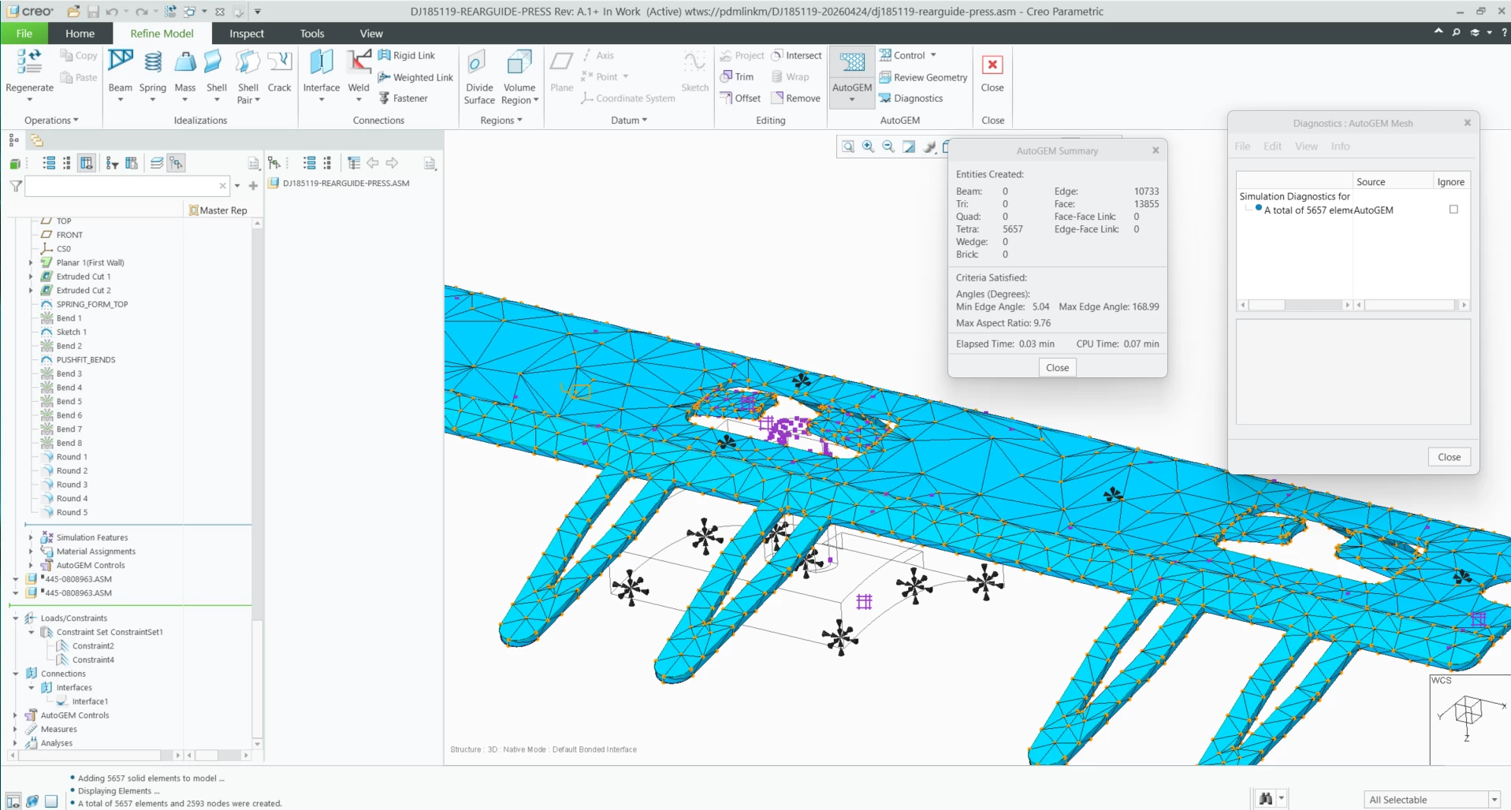
Task: Click the Refit view icon
Action: [x=848, y=147]
